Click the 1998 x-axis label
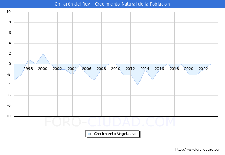This screenshot has width=225, height=155. coord(28,69)
